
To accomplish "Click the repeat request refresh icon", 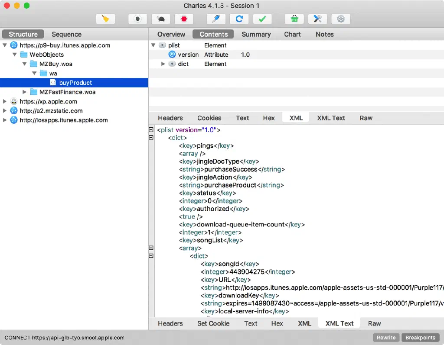I will click(x=239, y=19).
